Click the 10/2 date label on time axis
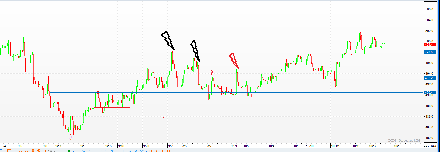The width and height of the screenshot is (440, 152). [246, 146]
